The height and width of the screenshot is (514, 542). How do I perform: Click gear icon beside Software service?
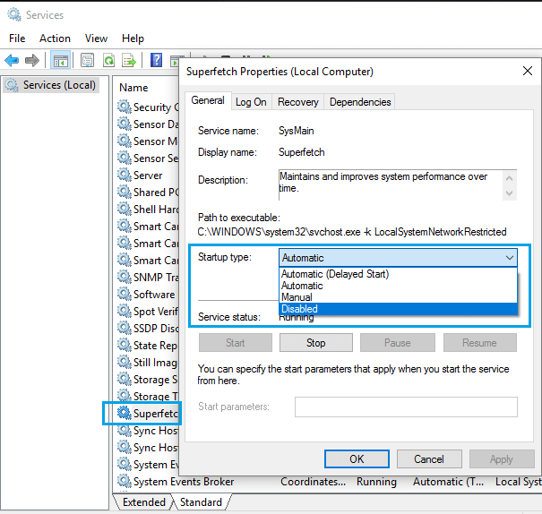125,294
